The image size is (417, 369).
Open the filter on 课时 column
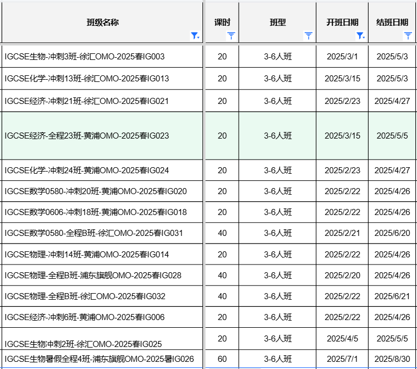(231, 36)
